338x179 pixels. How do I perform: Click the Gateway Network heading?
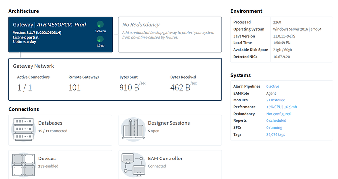pos(33,66)
